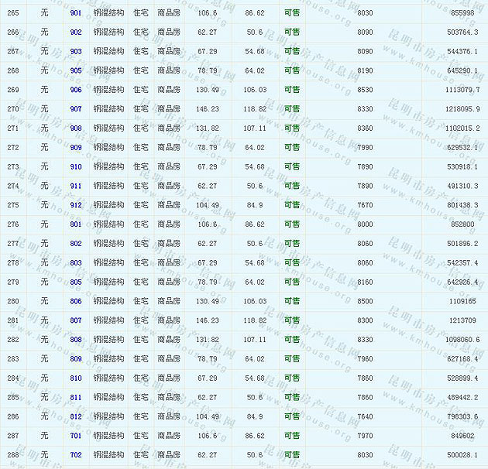488x469 pixels.
Task: Select room number 912
Action: [x=75, y=205]
